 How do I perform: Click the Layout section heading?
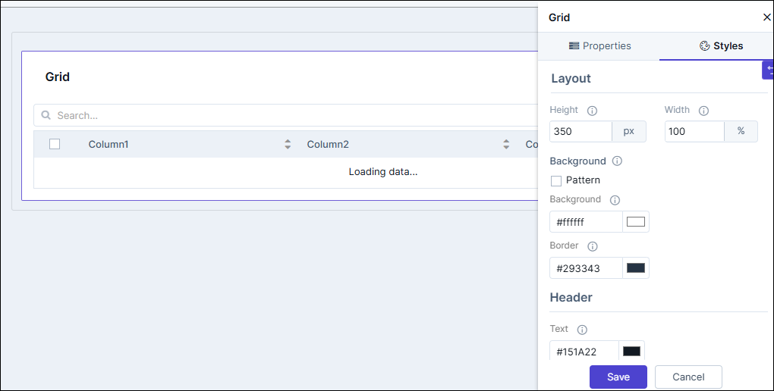point(571,78)
